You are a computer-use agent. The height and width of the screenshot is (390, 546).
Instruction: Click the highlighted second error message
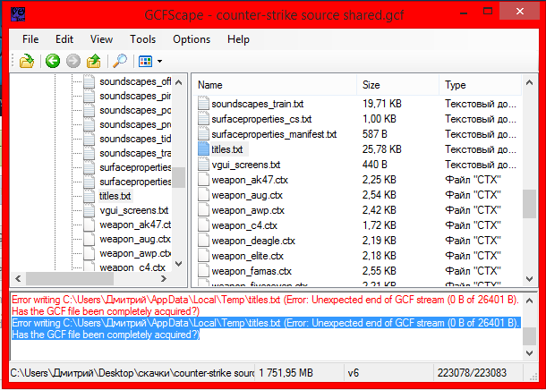[x=266, y=328]
